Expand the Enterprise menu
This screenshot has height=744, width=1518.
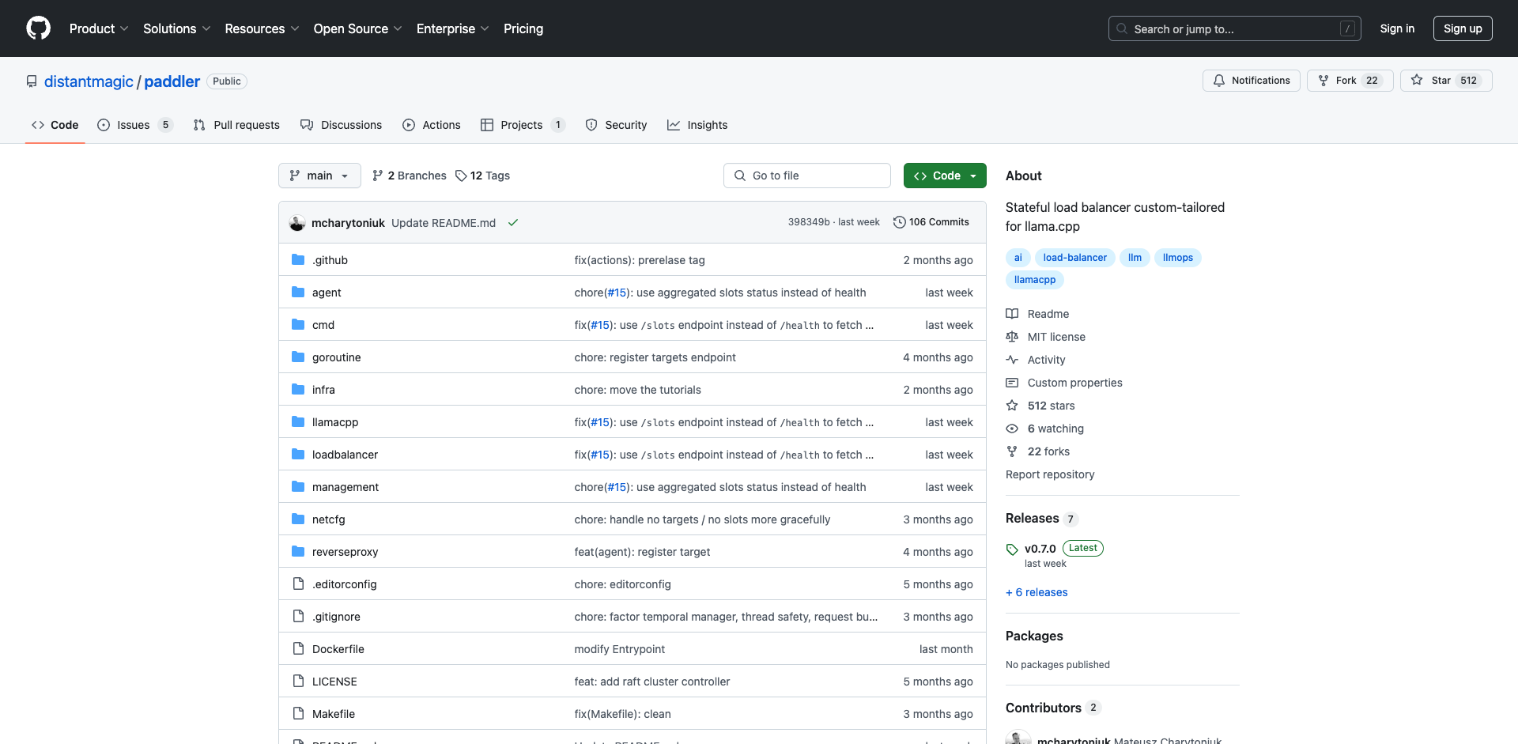(x=453, y=28)
